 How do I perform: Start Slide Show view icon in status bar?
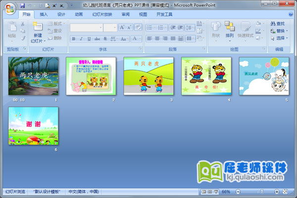pos(216,192)
